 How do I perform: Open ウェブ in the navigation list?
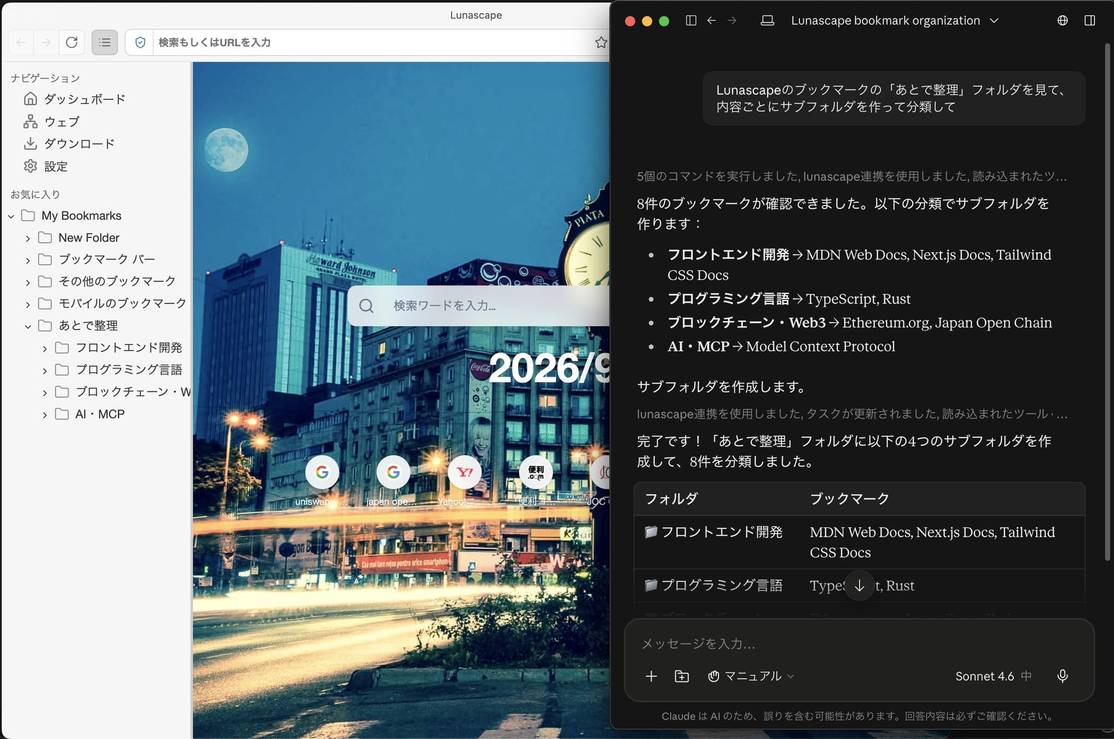[x=52, y=122]
